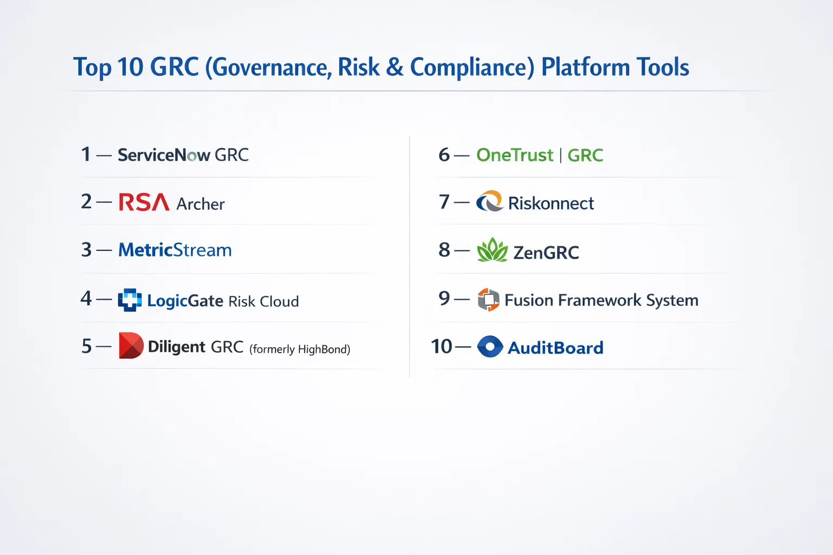833x555 pixels.
Task: Click the LogicGate Risk Cloud text
Action: click(x=223, y=301)
